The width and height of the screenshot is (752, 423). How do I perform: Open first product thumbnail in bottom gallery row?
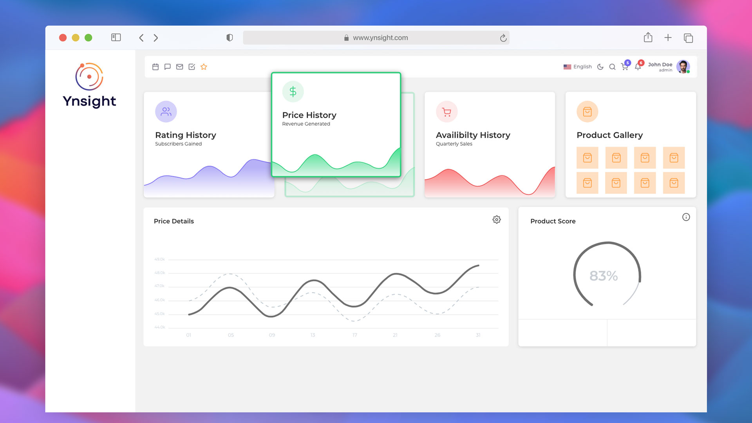(x=587, y=183)
